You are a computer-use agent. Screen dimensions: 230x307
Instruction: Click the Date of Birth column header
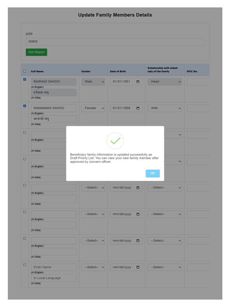tap(118, 71)
